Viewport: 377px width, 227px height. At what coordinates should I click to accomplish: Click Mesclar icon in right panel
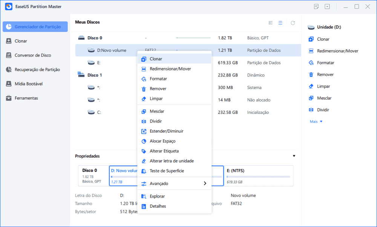tap(311, 98)
